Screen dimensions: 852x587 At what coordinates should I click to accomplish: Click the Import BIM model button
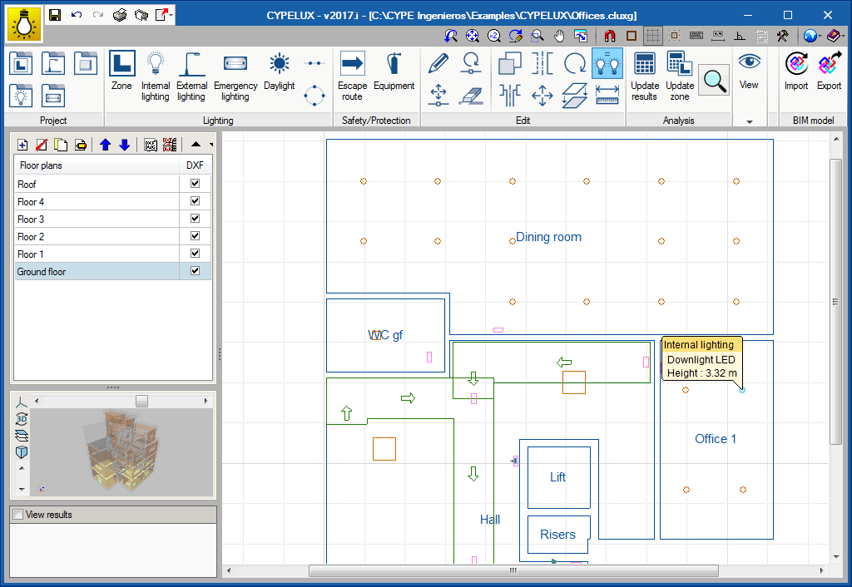[x=796, y=71]
